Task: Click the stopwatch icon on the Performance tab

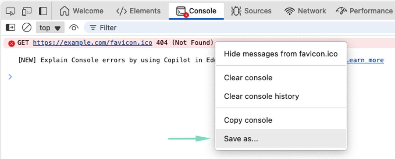Action: pyautogui.click(x=341, y=11)
